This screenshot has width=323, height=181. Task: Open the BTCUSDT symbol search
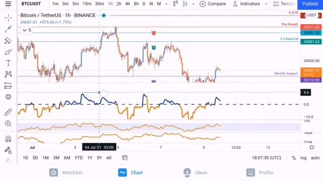(31, 4)
